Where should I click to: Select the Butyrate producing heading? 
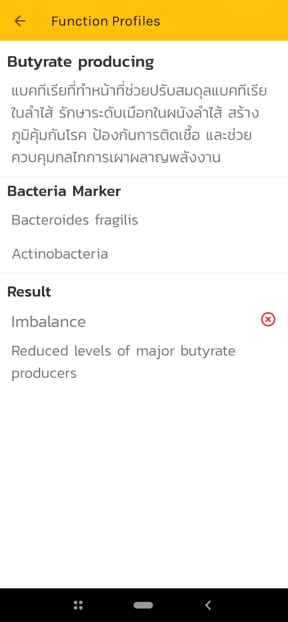point(81,62)
